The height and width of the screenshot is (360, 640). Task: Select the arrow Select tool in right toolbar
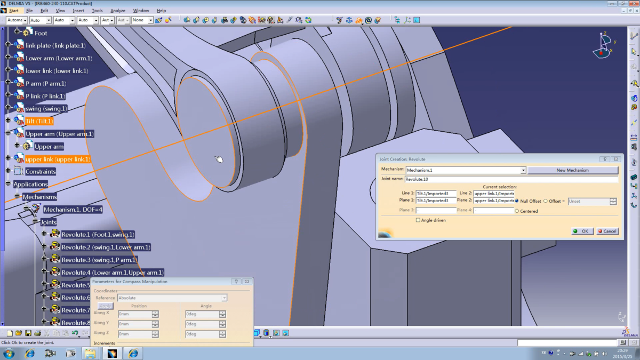click(x=634, y=52)
